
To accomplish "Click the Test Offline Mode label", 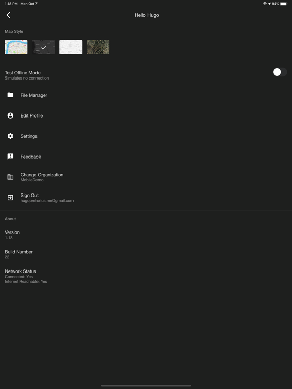I will [x=22, y=73].
